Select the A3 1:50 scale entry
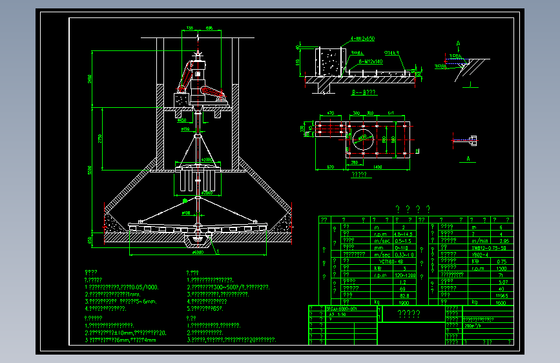 coord(337,315)
